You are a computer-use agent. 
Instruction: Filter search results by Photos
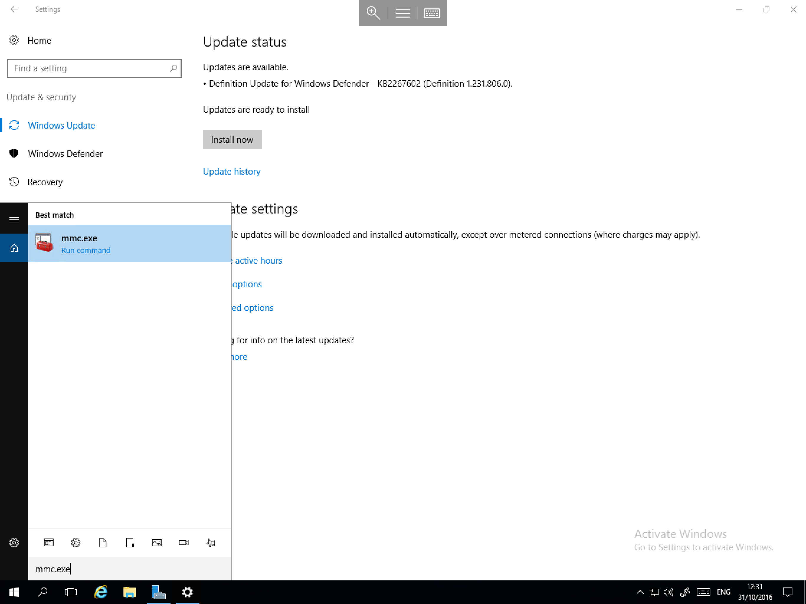(x=157, y=542)
